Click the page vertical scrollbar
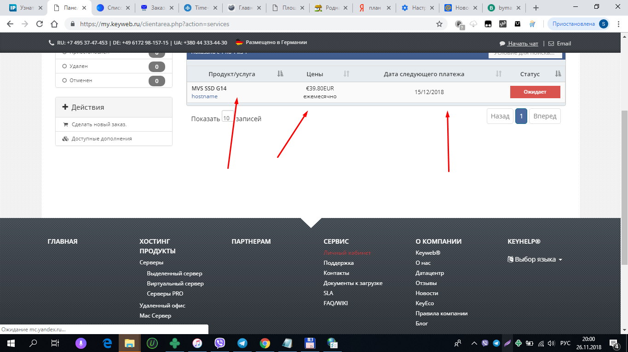The height and width of the screenshot is (352, 628). [x=624, y=184]
